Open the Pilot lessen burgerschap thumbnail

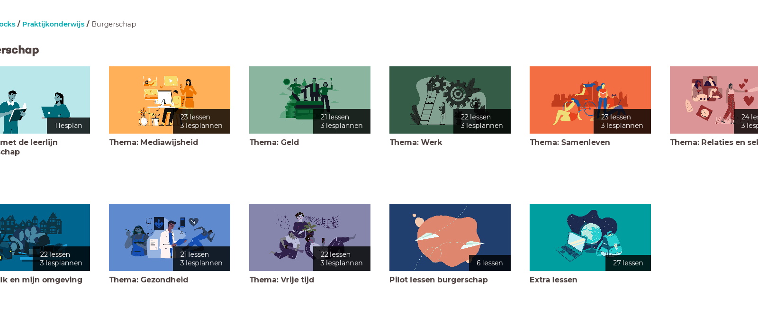450,237
